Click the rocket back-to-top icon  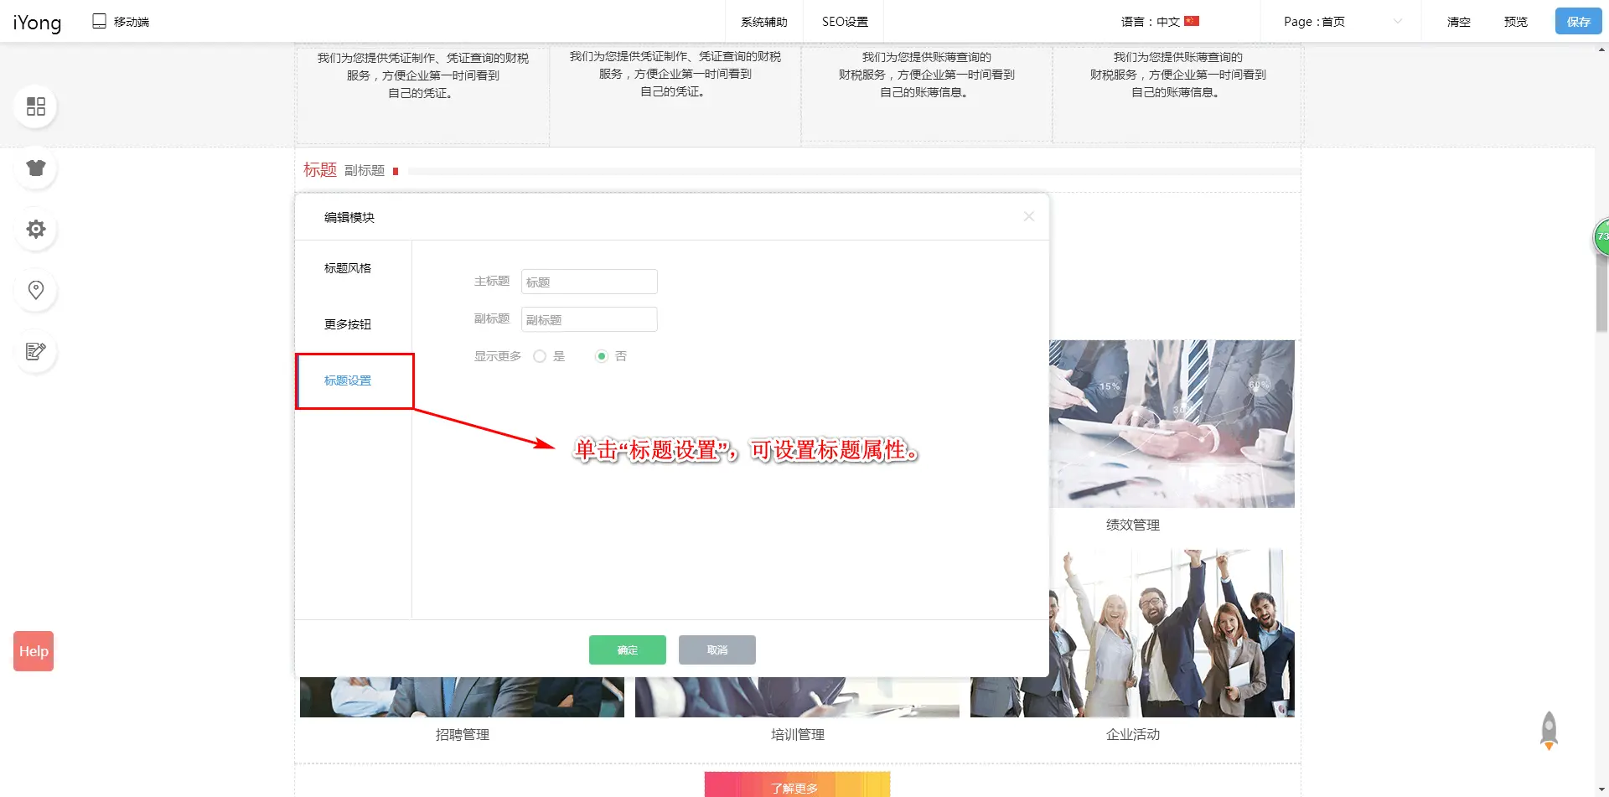[x=1549, y=731]
